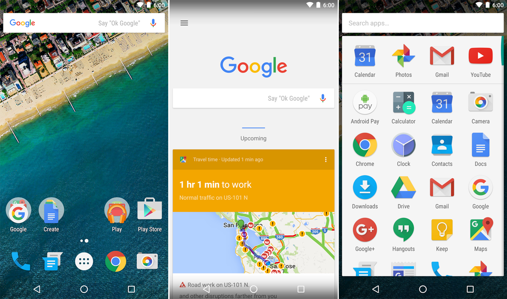This screenshot has width=507, height=299.
Task: Tap the Google search bar
Action: tap(84, 23)
